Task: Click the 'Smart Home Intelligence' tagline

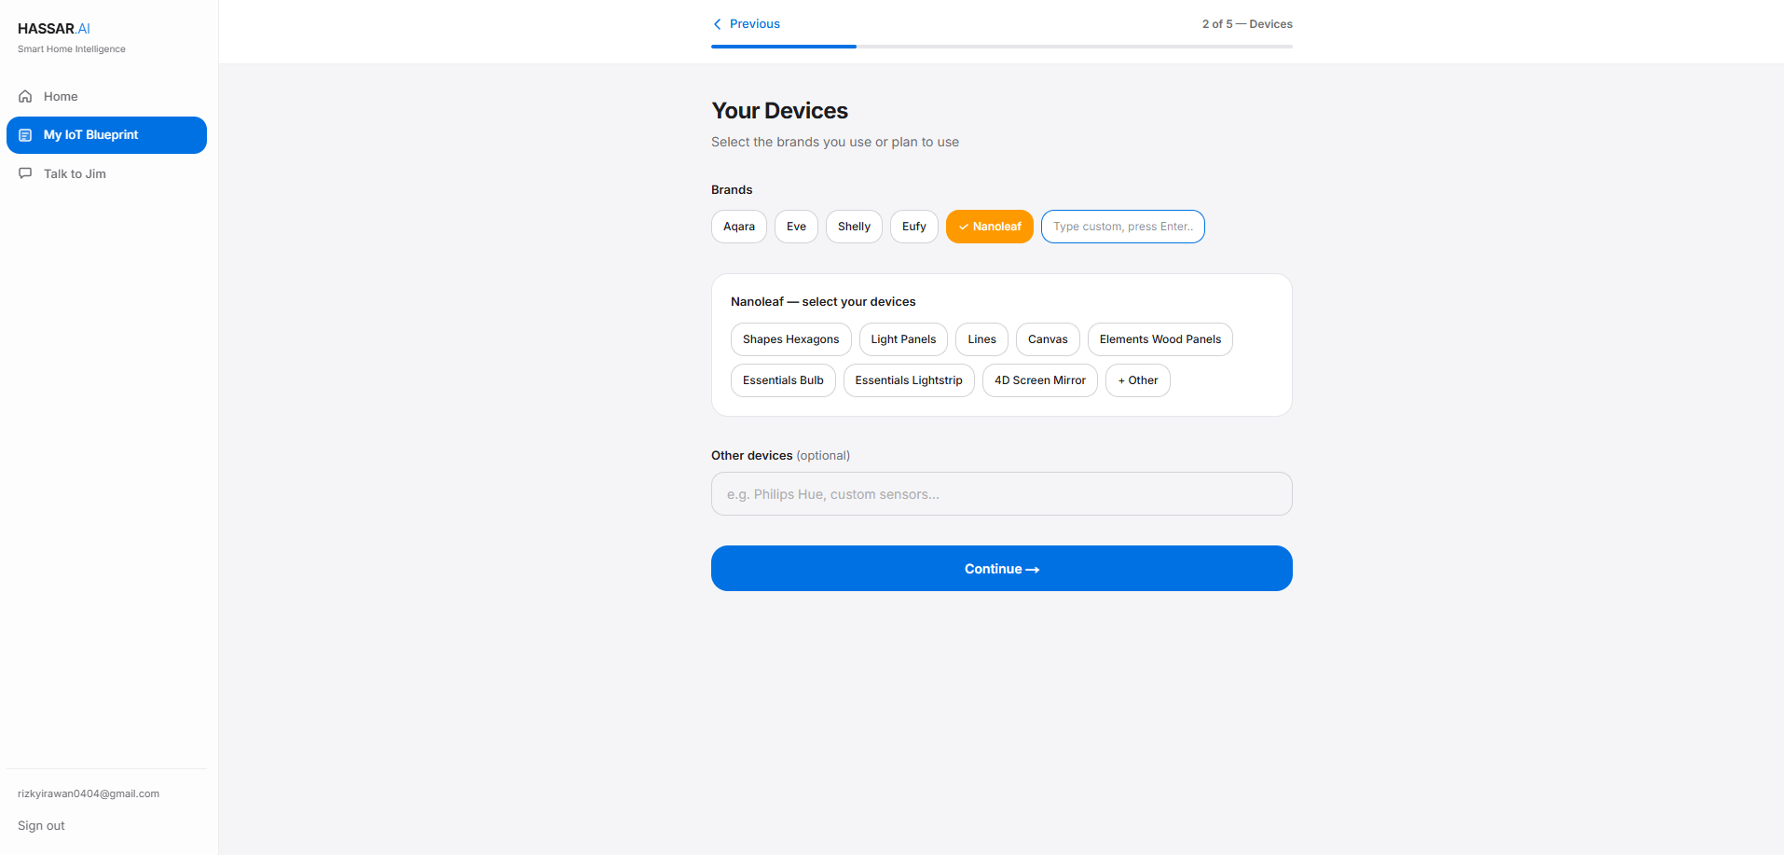Action: click(x=72, y=49)
